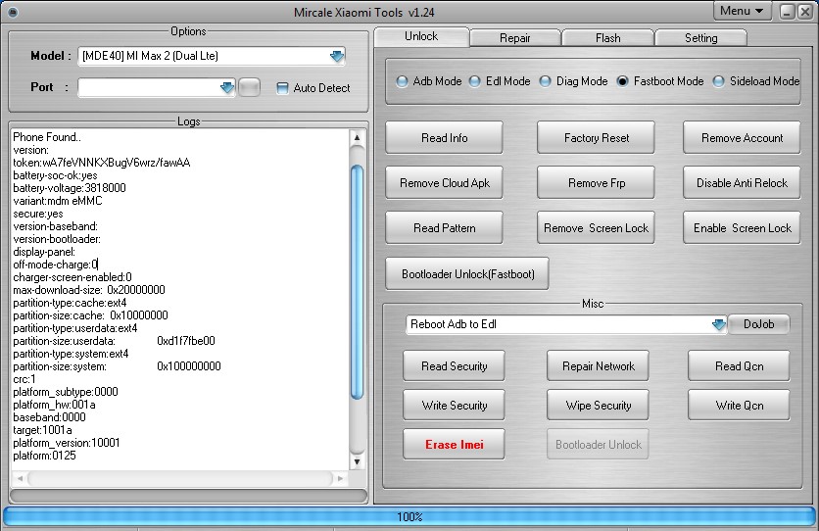Click the app icon in title bar
The image size is (819, 531).
click(x=13, y=12)
